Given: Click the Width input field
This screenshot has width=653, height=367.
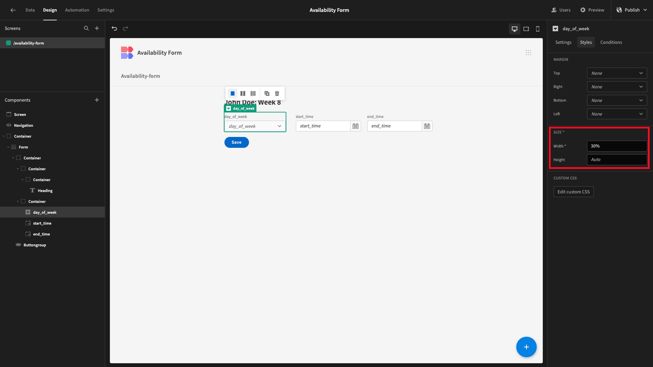Looking at the screenshot, I should tap(617, 146).
